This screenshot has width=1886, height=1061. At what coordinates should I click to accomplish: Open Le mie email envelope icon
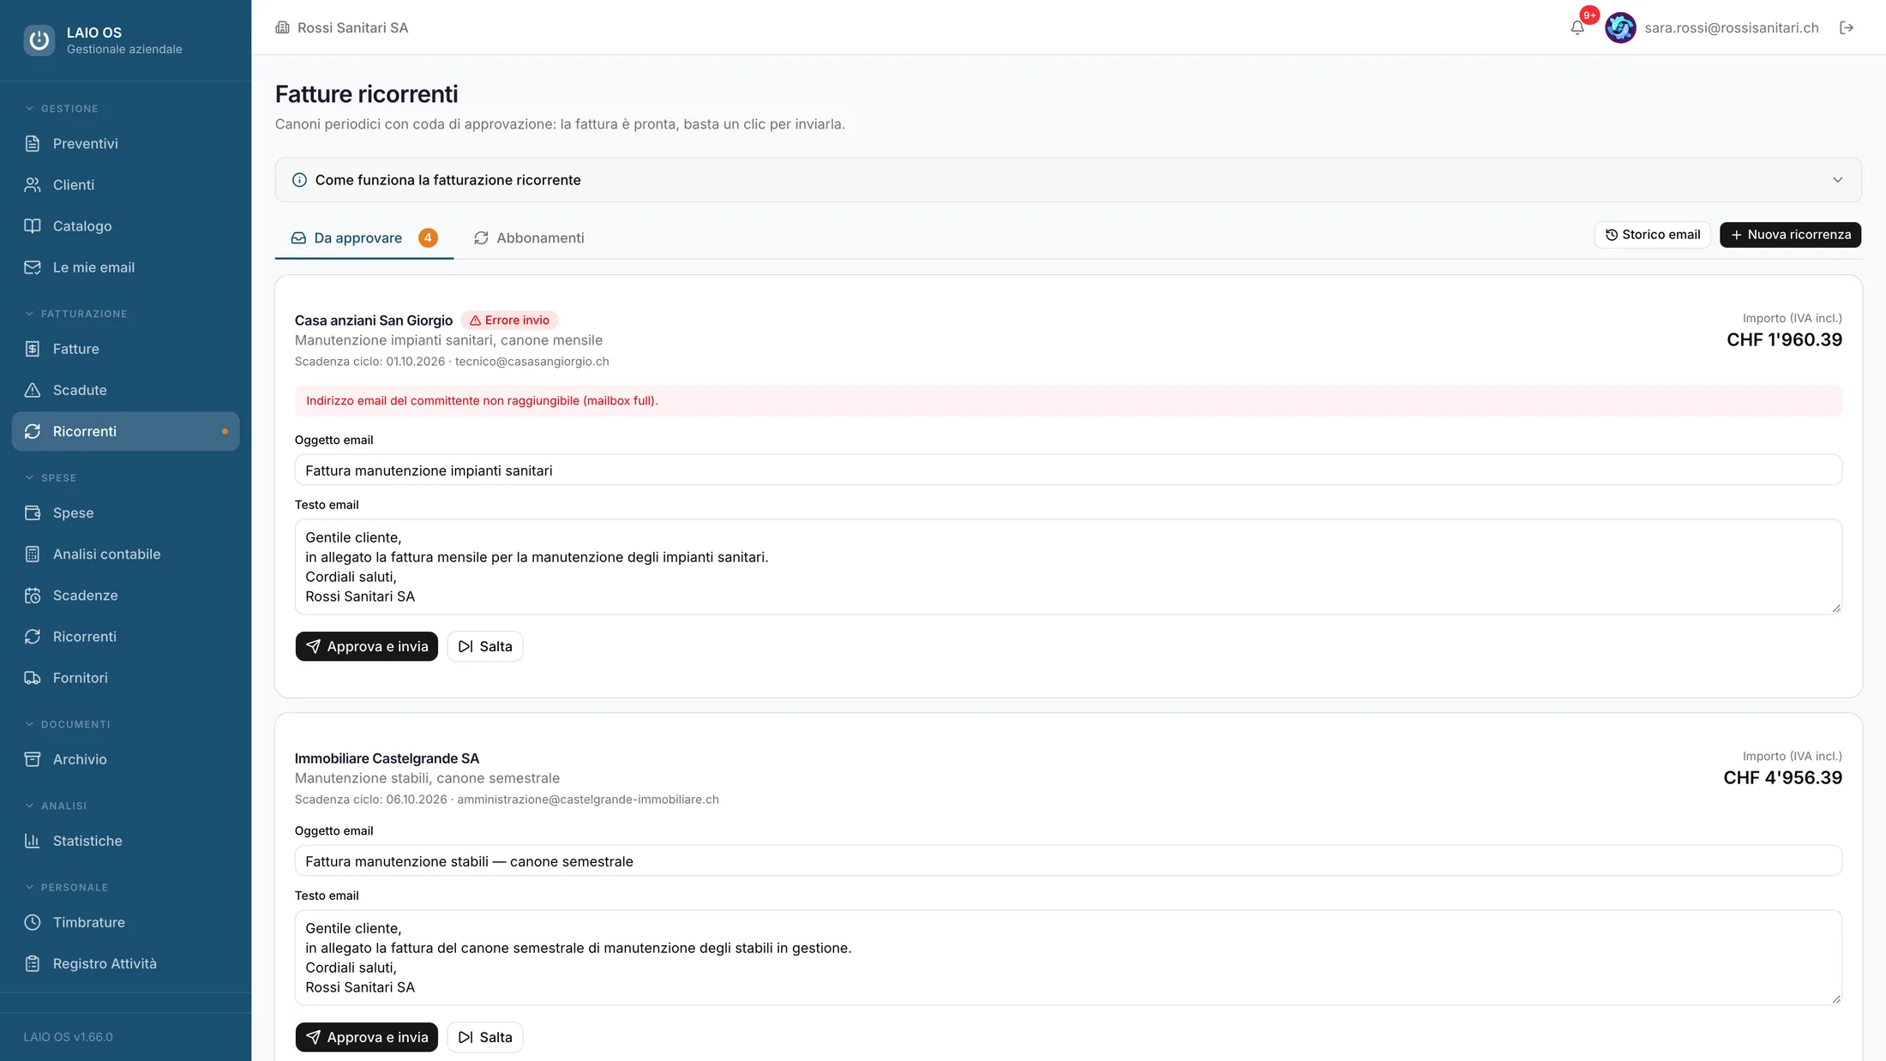click(33, 267)
